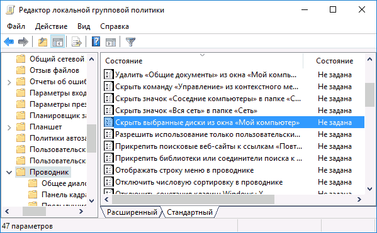Click policy icon beside «Прикрепить поисковые веб-сайты»
Image resolution: width=377 pixels, height=233 pixels.
click(x=108, y=146)
